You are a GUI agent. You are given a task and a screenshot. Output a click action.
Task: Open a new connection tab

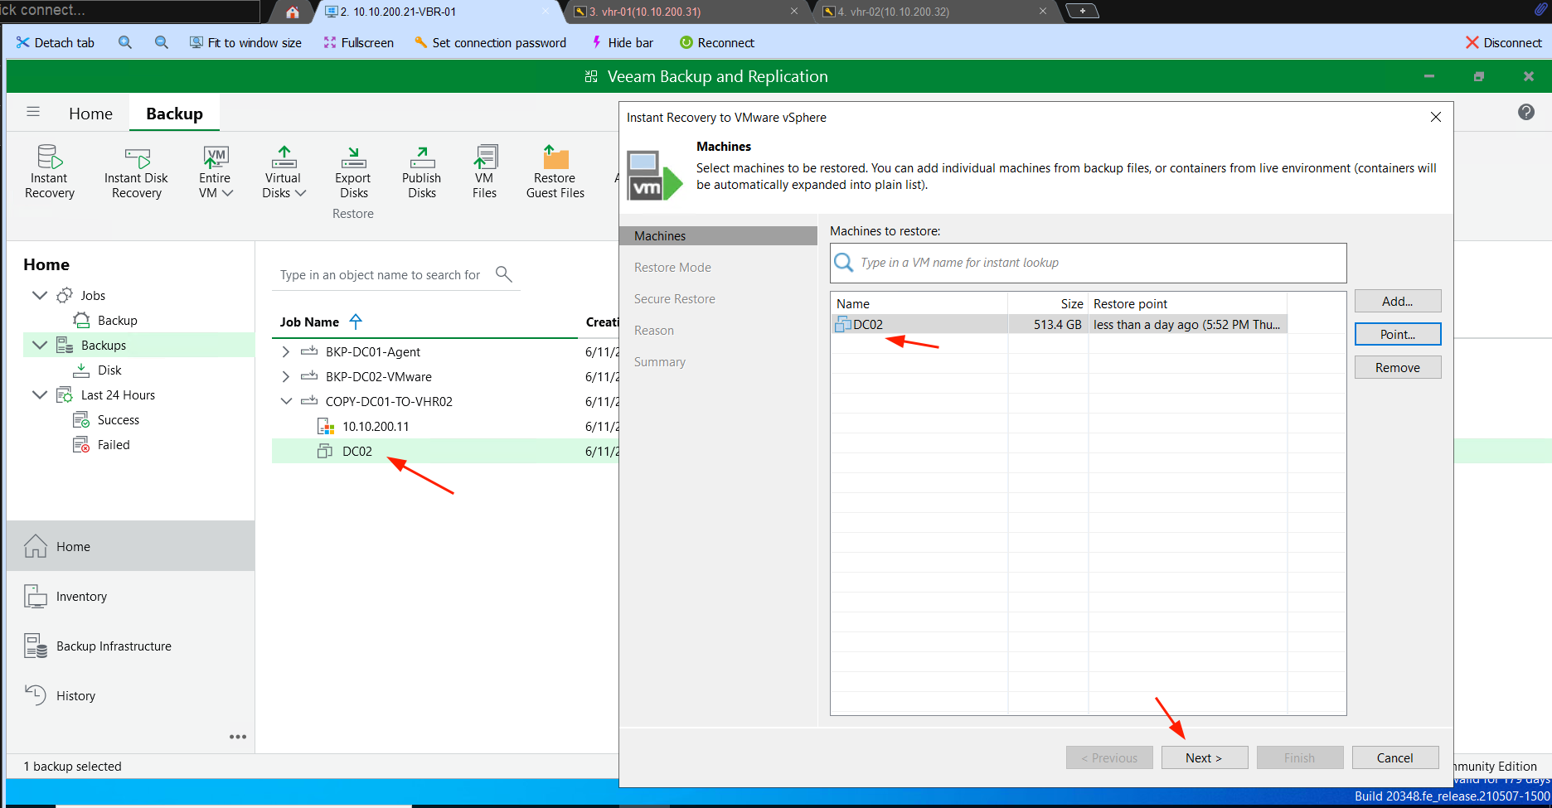(x=1082, y=11)
